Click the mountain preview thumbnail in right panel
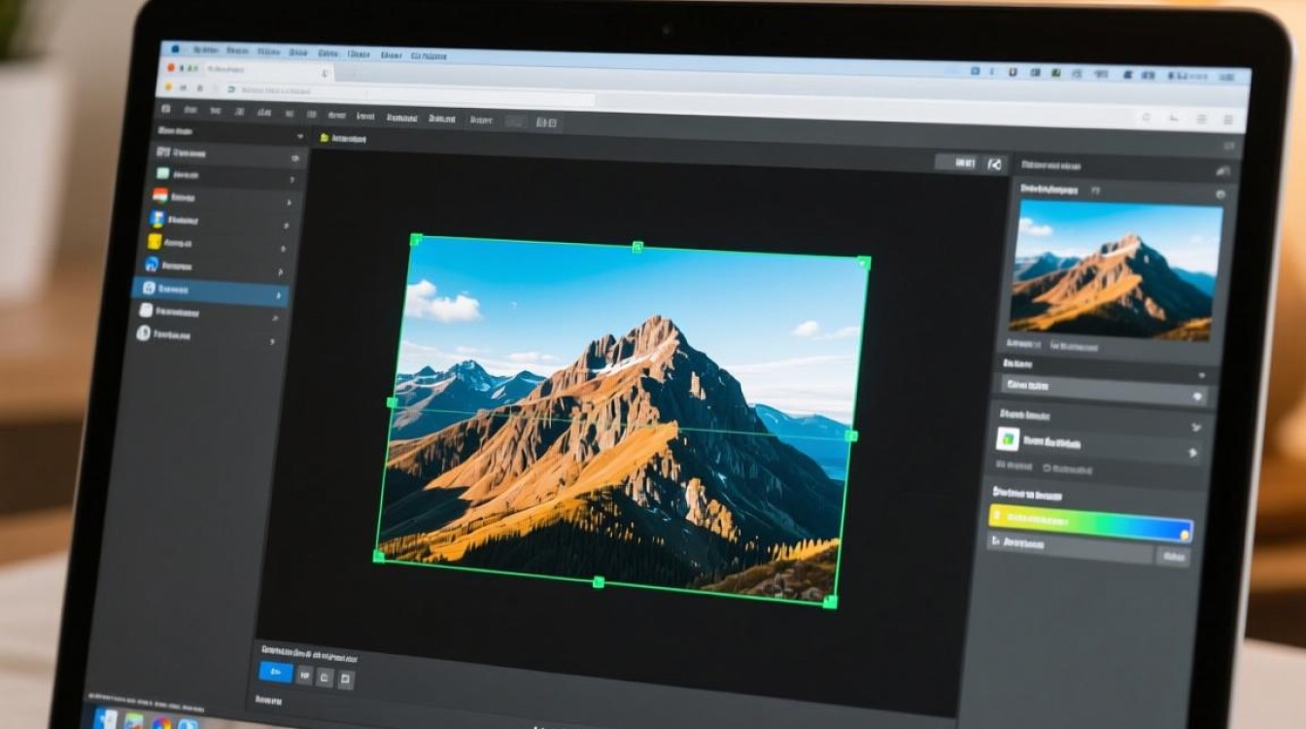Image resolution: width=1306 pixels, height=729 pixels. coord(1116,269)
